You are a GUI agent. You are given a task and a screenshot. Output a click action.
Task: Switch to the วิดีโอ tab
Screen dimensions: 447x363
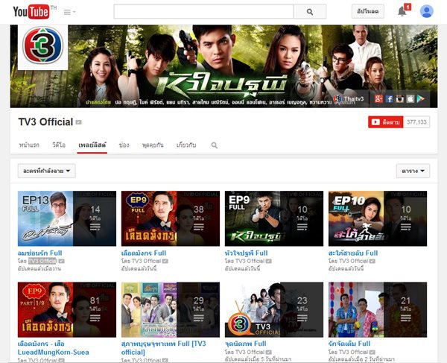59,145
